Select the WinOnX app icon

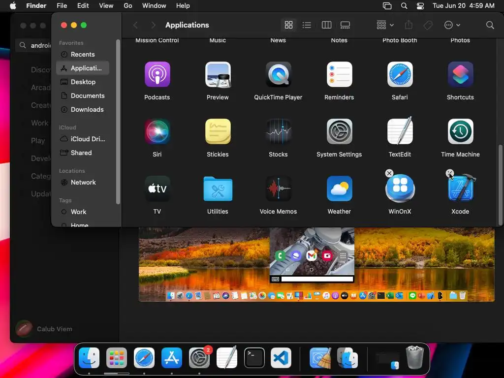(x=400, y=189)
